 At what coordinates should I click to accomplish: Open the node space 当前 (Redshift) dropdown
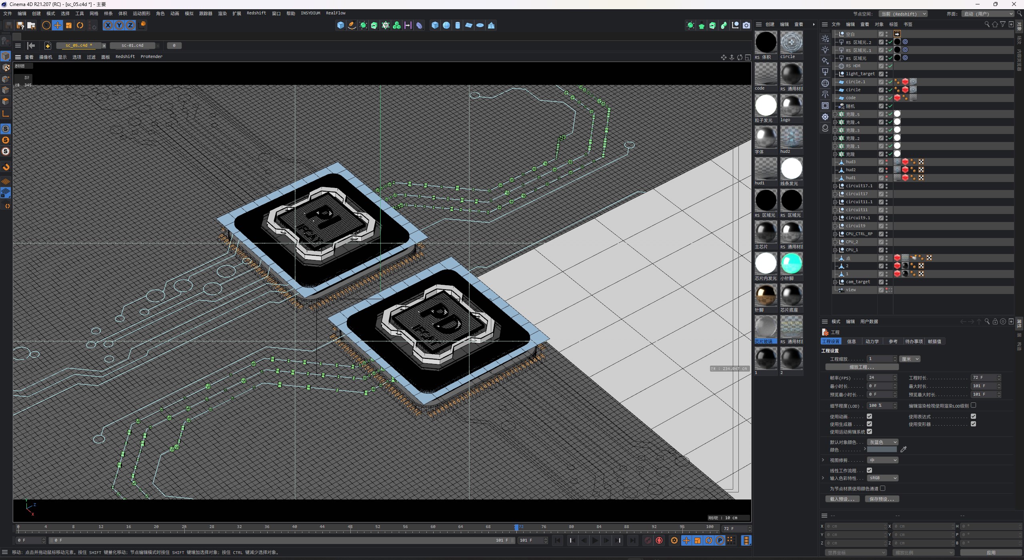(x=903, y=14)
